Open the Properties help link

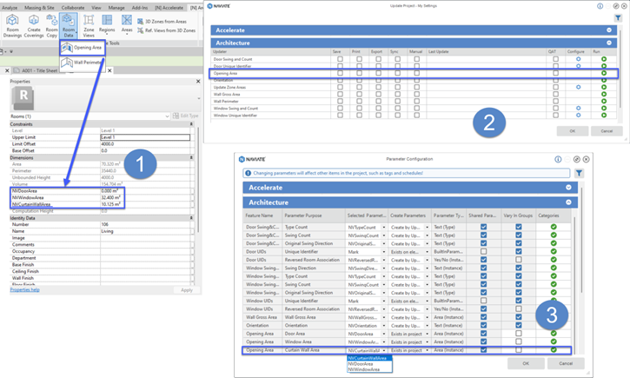(x=24, y=289)
